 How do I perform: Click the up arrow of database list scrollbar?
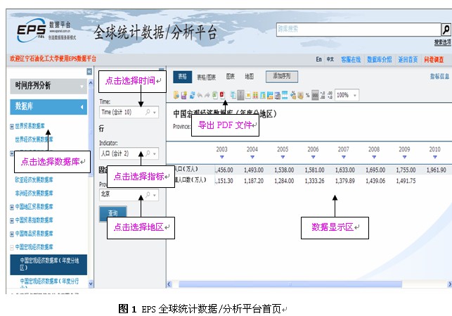91,84
